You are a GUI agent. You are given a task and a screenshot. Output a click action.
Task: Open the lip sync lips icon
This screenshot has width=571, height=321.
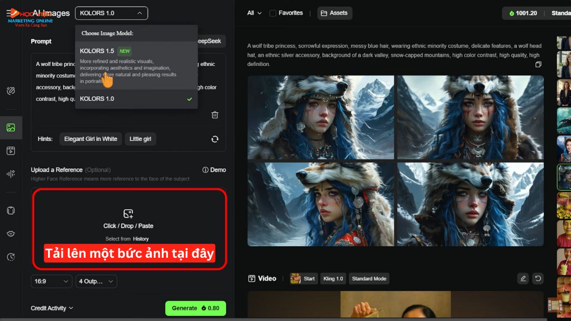[11, 233]
